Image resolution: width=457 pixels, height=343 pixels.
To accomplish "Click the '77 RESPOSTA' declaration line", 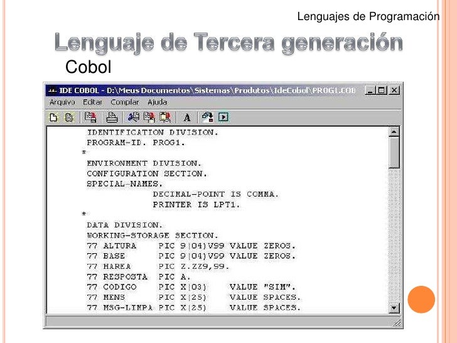I will (x=139, y=277).
